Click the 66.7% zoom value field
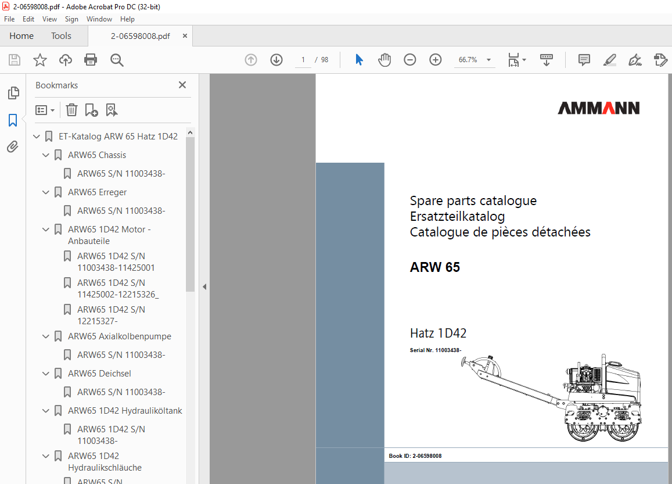This screenshot has width=672, height=484. pos(468,60)
